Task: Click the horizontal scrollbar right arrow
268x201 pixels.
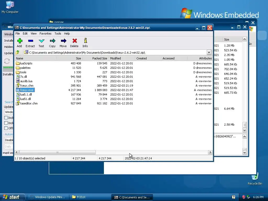Action: [x=210, y=152]
